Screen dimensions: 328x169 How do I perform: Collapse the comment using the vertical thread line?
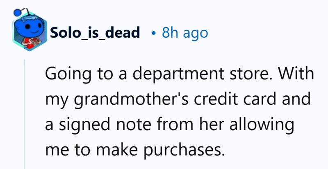pyautogui.click(x=24, y=114)
